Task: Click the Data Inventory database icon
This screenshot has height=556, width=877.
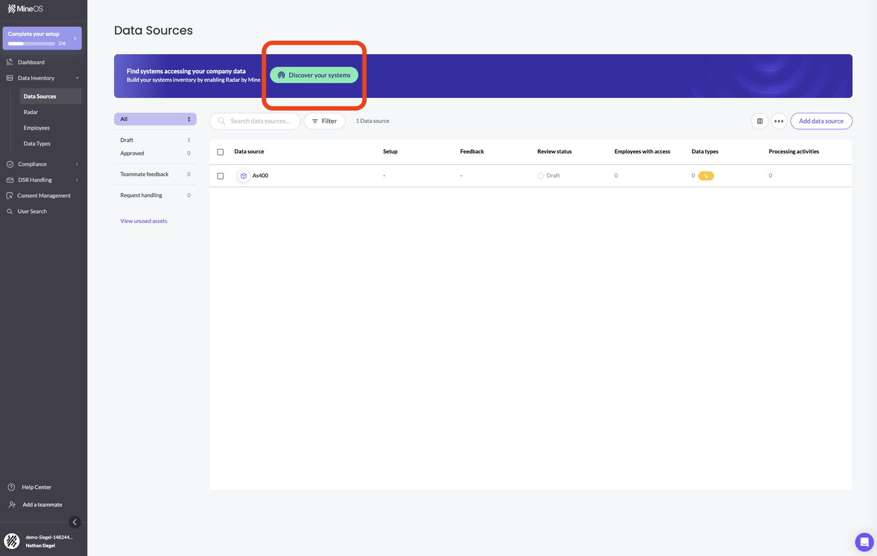Action: [x=10, y=78]
